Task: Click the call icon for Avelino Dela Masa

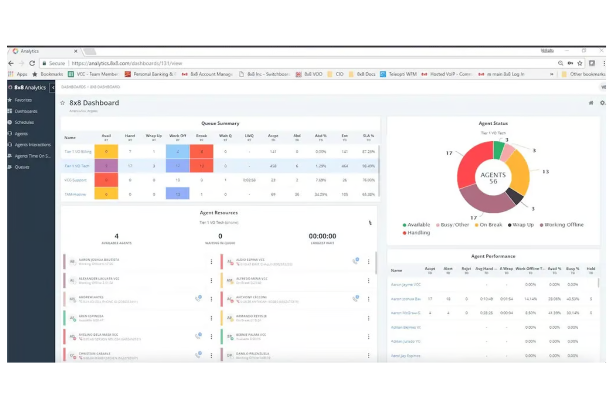Action: (198, 336)
